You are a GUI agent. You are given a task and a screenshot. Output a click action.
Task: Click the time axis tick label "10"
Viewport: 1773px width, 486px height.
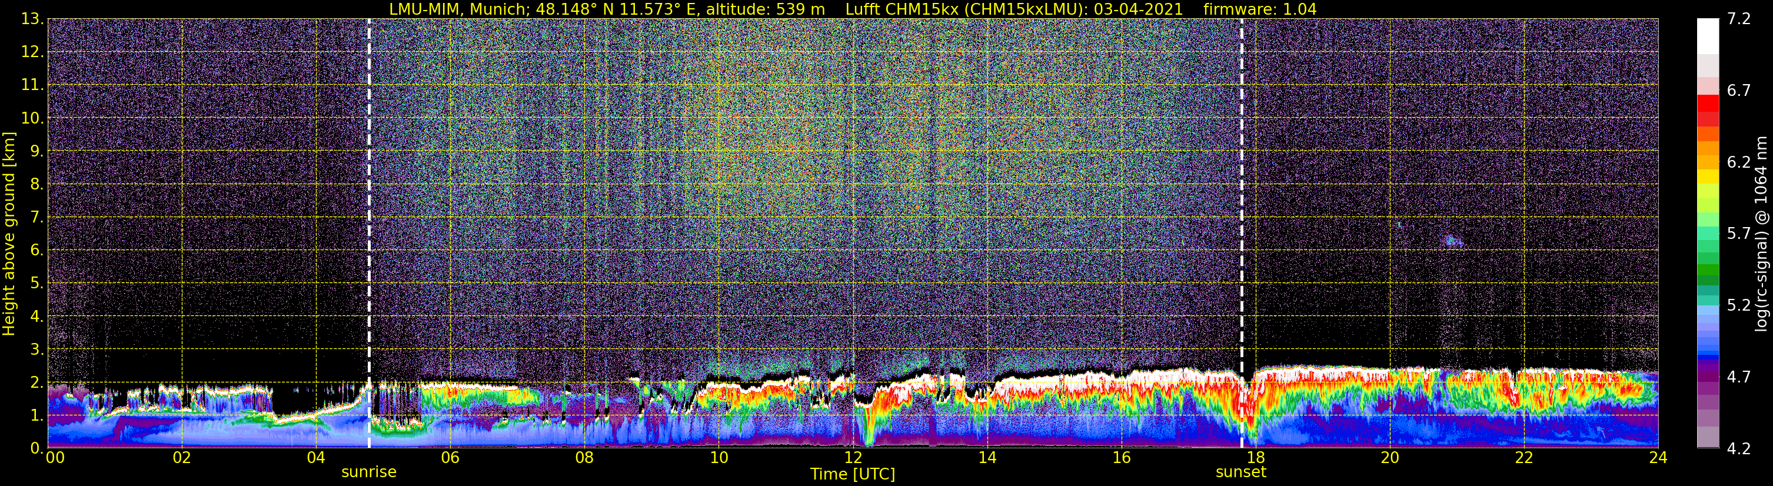tap(718, 458)
